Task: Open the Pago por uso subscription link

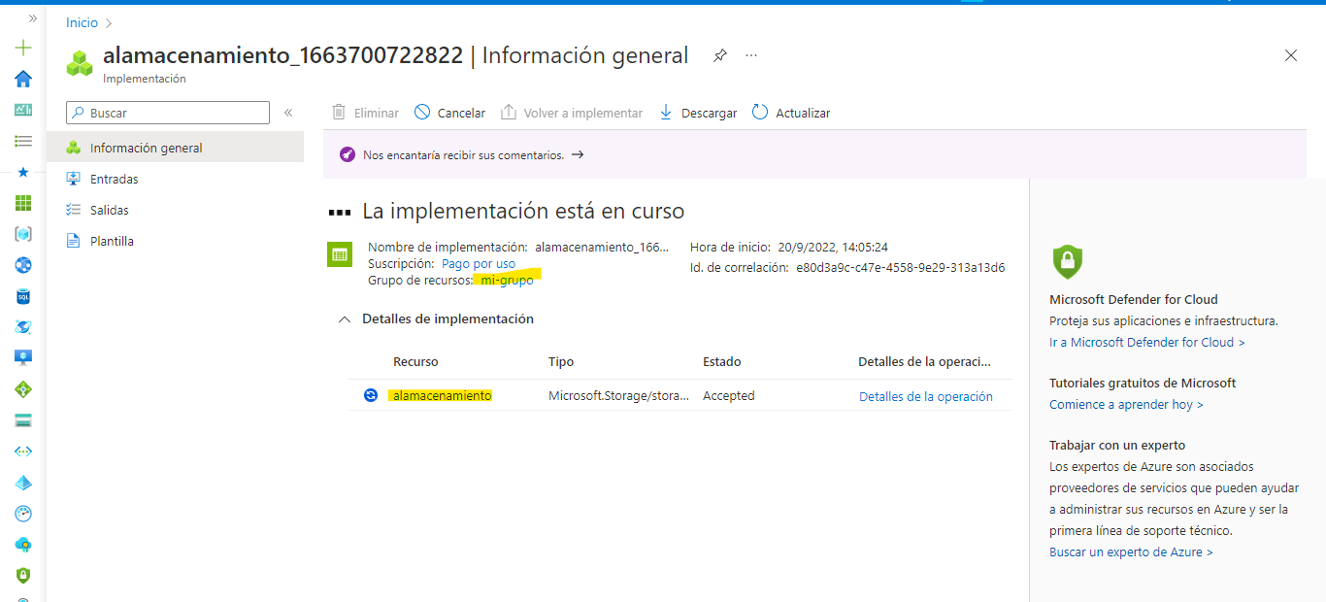Action: (x=478, y=263)
